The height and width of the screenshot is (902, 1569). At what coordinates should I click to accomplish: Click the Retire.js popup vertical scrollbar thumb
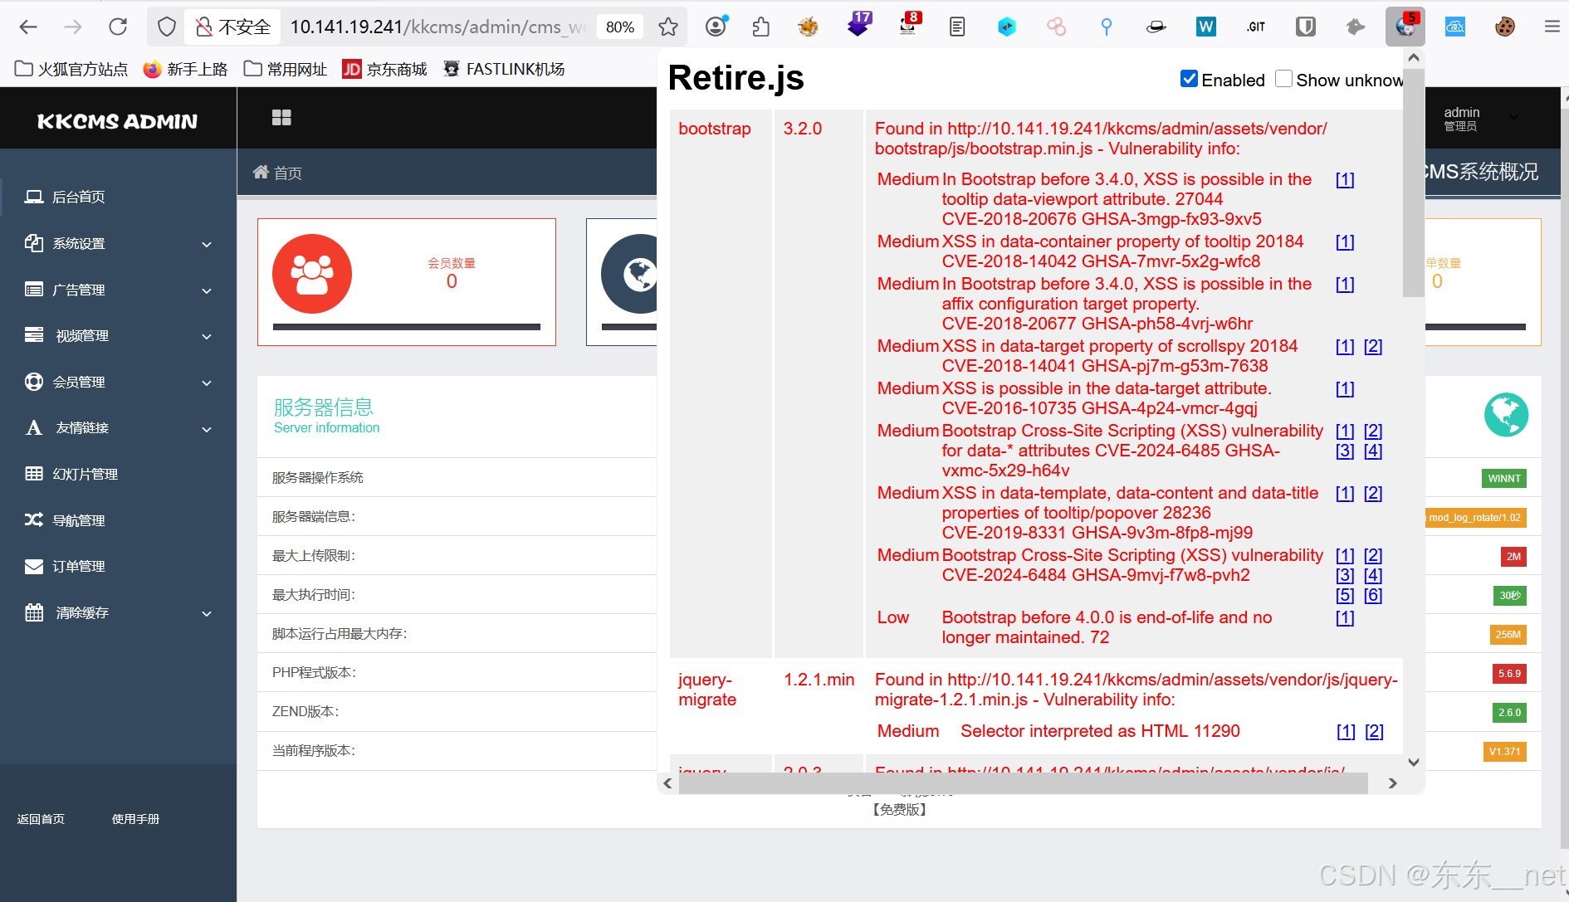click(1413, 183)
